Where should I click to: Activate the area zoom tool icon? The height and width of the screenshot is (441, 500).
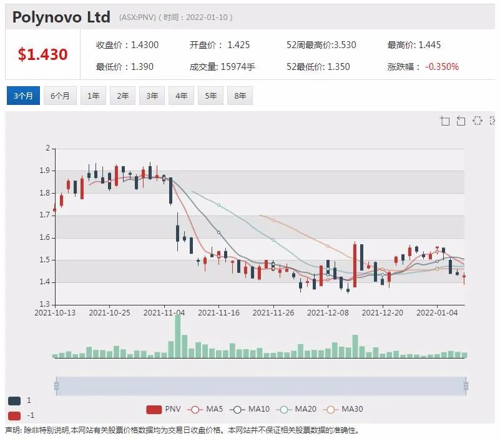(445, 121)
